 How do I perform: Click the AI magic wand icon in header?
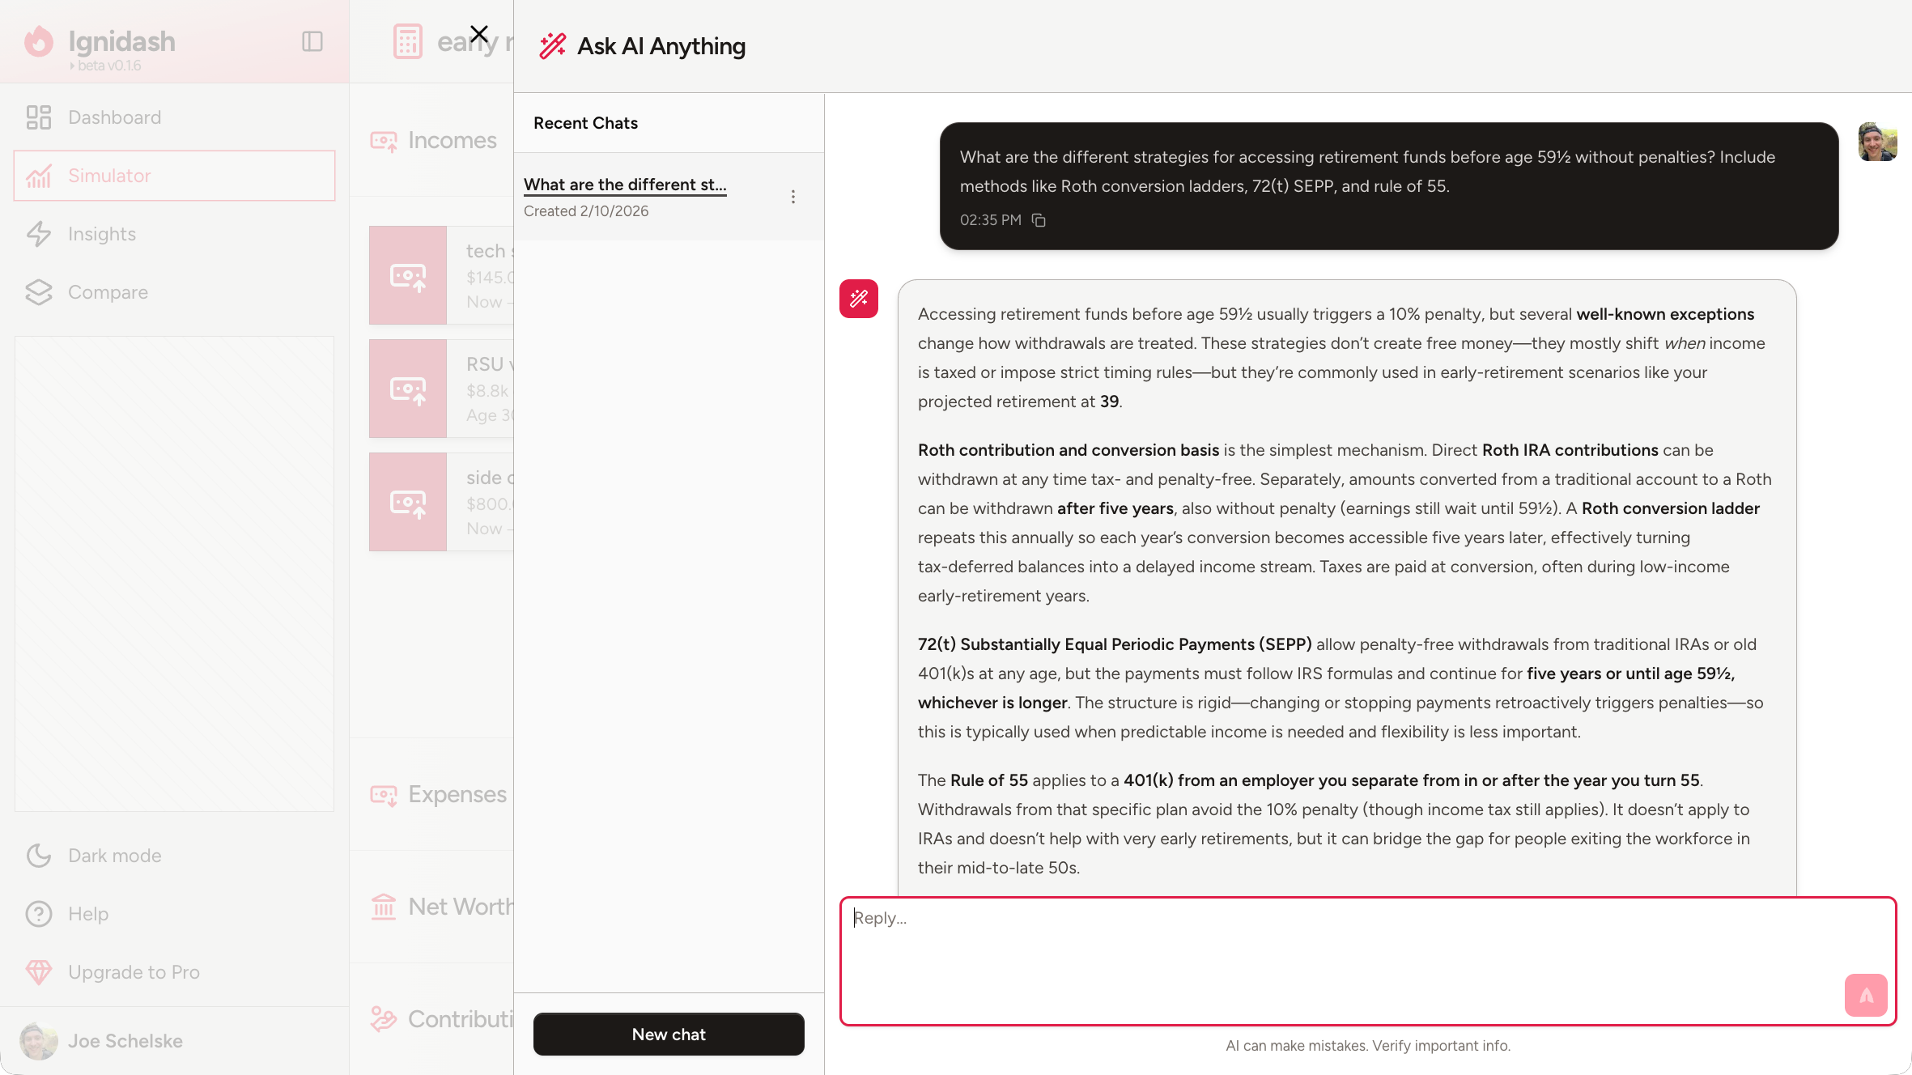(553, 46)
